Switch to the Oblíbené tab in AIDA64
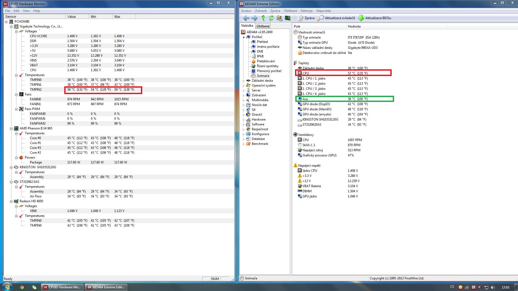The height and width of the screenshot is (291, 518). coord(263,26)
